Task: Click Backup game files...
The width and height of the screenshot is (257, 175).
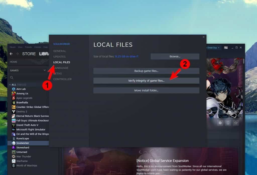Action: (x=146, y=71)
